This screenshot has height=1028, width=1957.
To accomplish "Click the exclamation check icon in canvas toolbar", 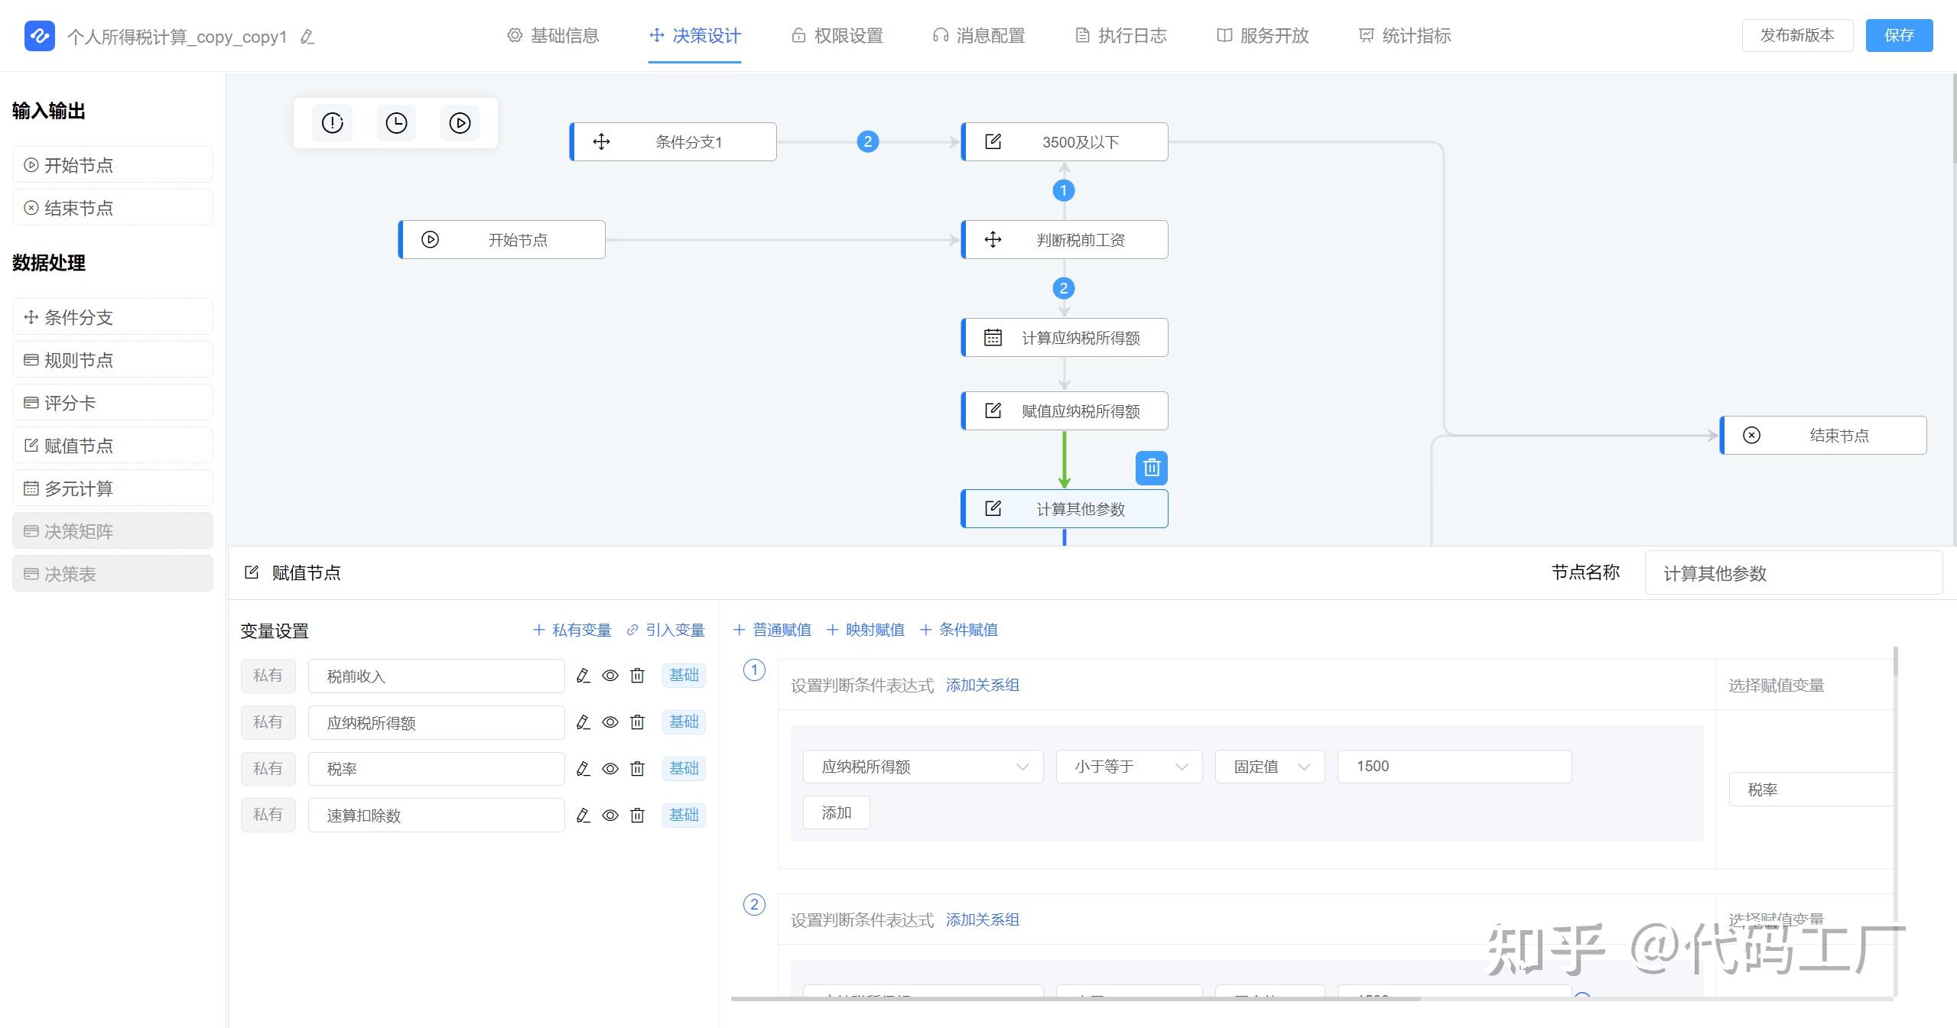I will [x=333, y=123].
